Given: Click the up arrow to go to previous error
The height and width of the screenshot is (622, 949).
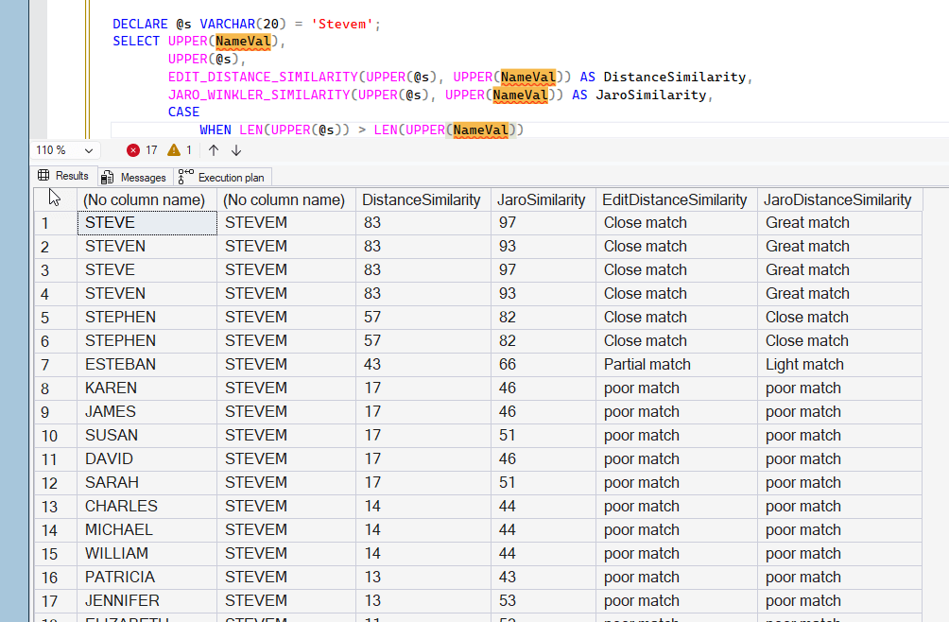Looking at the screenshot, I should pos(213,149).
